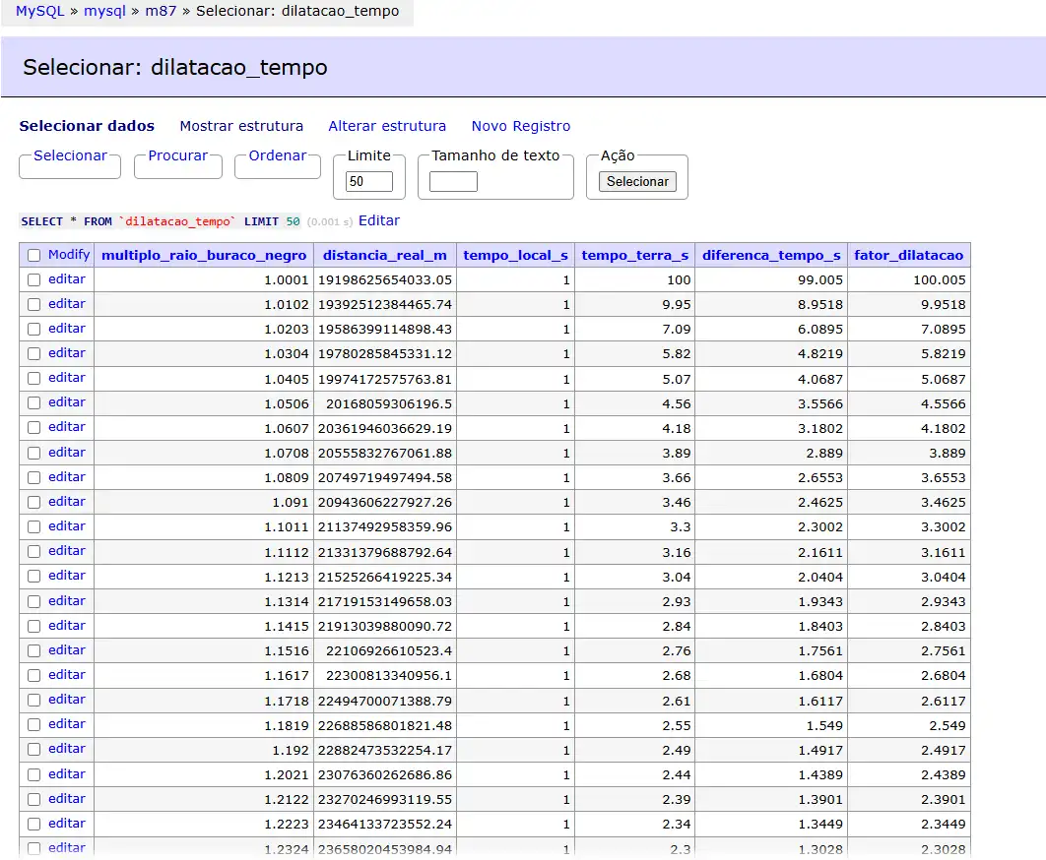Edit the row with multiplo 1.0607
1046x860 pixels.
(67, 427)
